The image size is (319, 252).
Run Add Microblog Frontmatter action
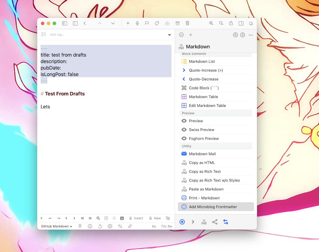pyautogui.click(x=216, y=207)
